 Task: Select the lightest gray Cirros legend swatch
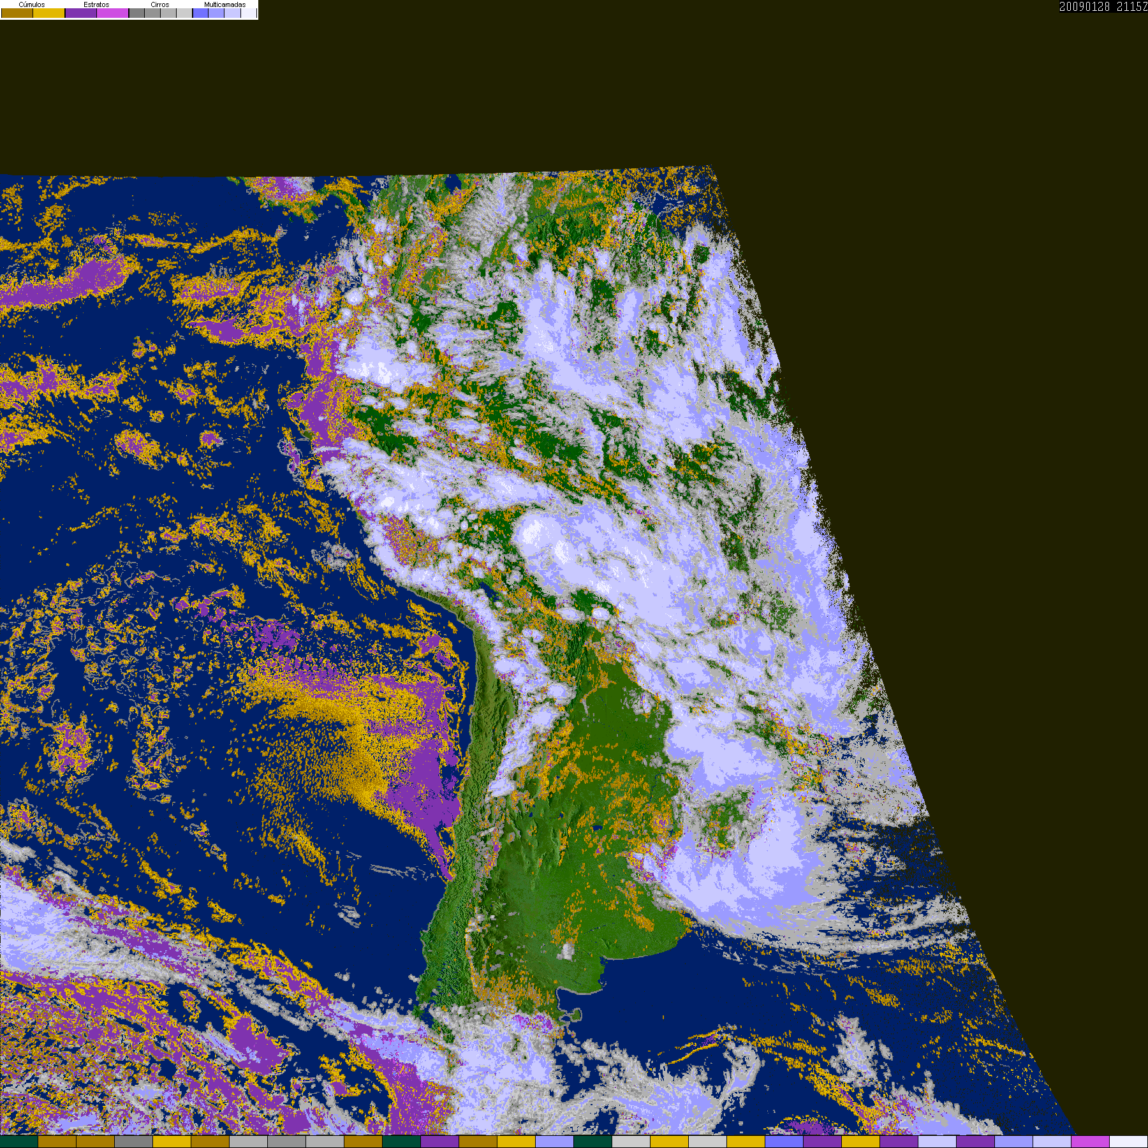184,13
